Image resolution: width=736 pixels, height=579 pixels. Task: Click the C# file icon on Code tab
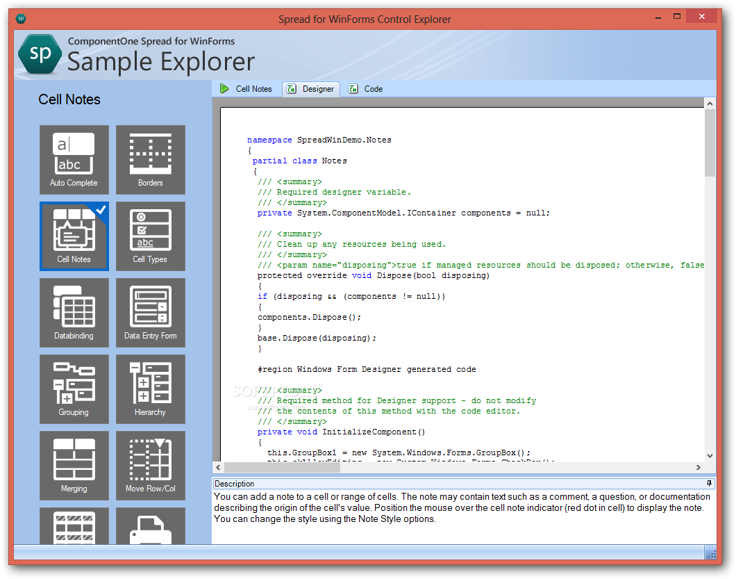click(x=353, y=89)
